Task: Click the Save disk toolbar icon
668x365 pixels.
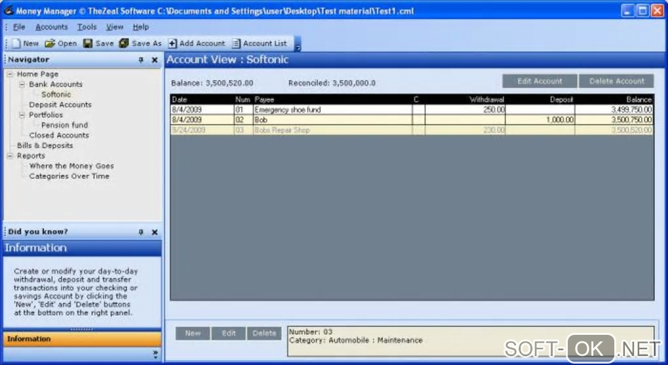Action: pos(88,43)
